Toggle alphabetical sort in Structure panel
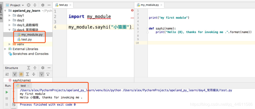The height and width of the screenshot is (109, 255). [x=7, y=74]
